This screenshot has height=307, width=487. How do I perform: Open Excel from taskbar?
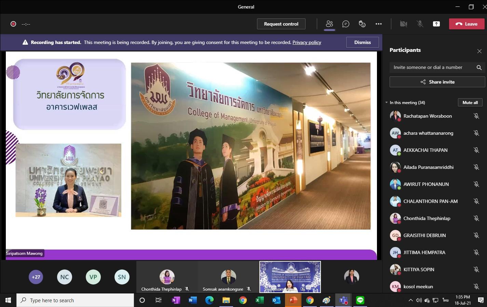coord(260,300)
